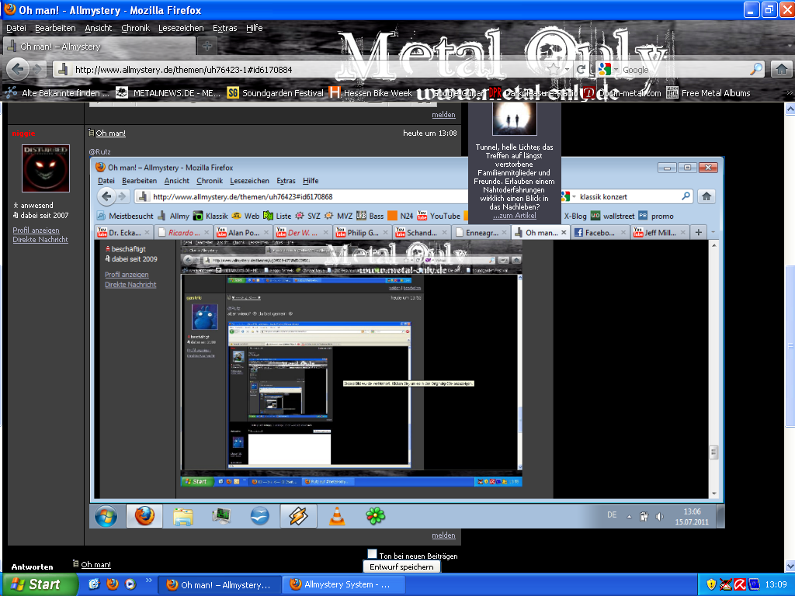Click the Oh man! link next to Antworten

pyautogui.click(x=95, y=564)
